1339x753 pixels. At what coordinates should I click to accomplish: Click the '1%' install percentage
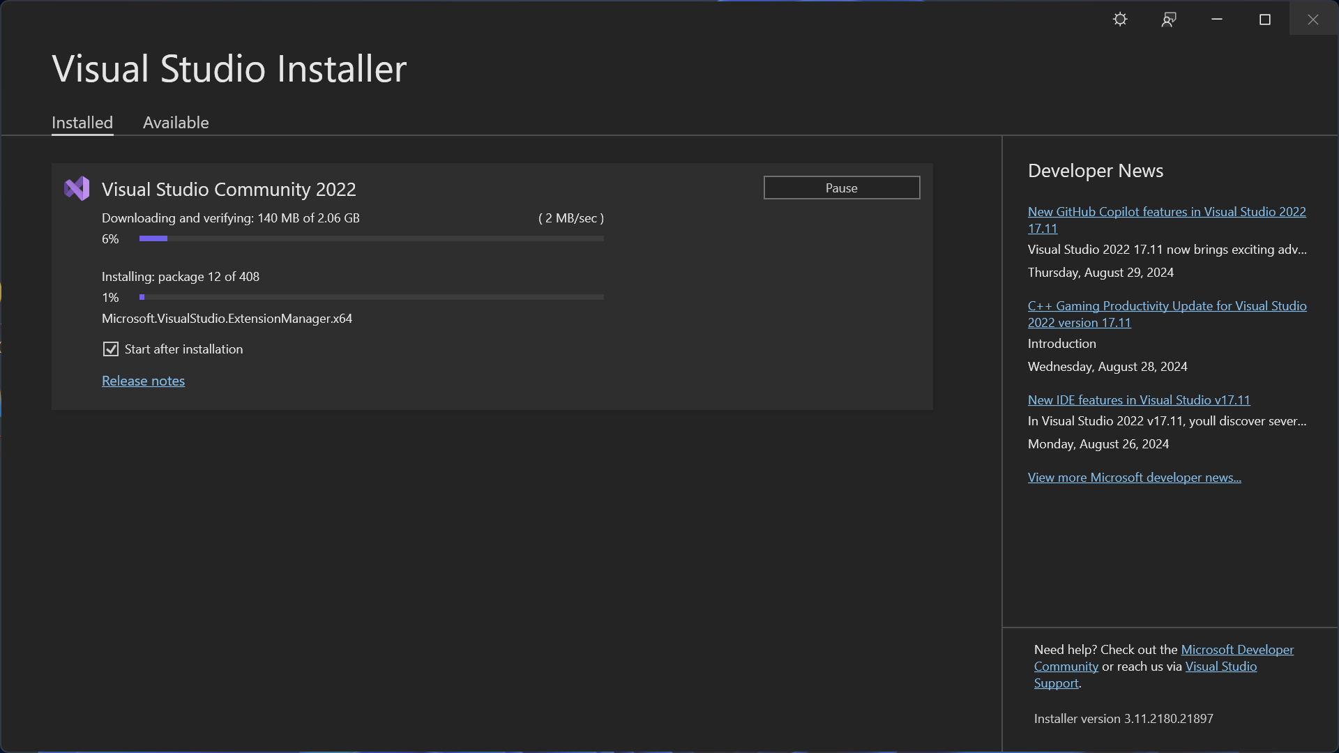pyautogui.click(x=110, y=298)
